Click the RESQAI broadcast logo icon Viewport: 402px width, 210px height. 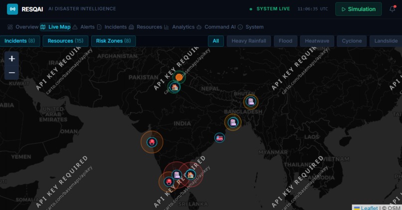[x=12, y=9]
